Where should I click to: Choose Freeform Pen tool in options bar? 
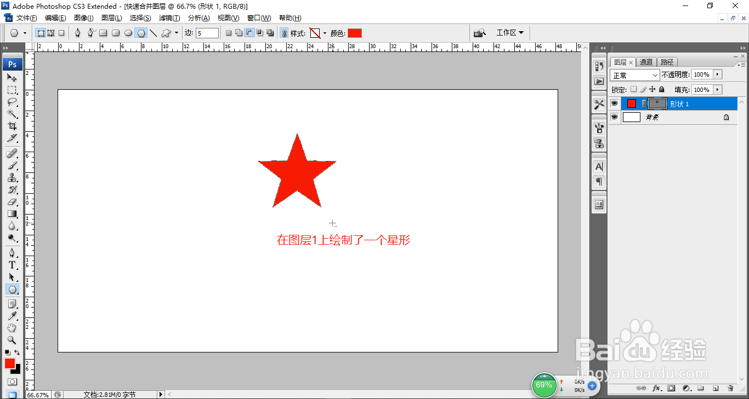[x=91, y=33]
